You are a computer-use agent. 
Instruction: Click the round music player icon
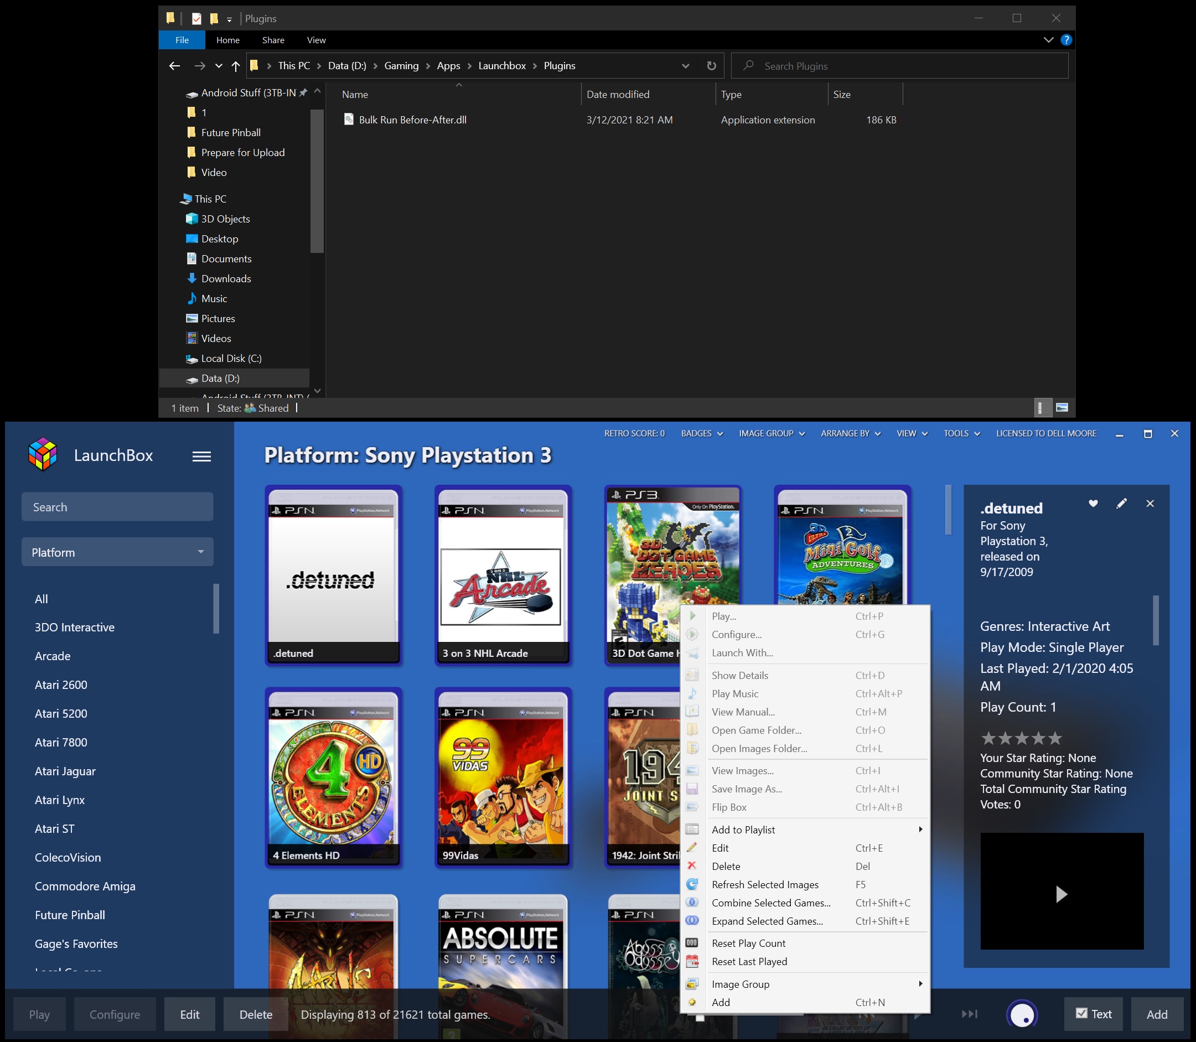tap(1022, 1014)
